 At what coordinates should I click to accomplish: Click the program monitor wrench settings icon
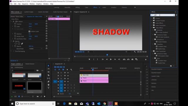[135, 52]
